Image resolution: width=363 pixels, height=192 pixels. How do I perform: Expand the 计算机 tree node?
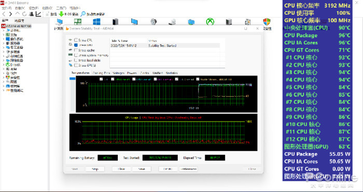4,31
